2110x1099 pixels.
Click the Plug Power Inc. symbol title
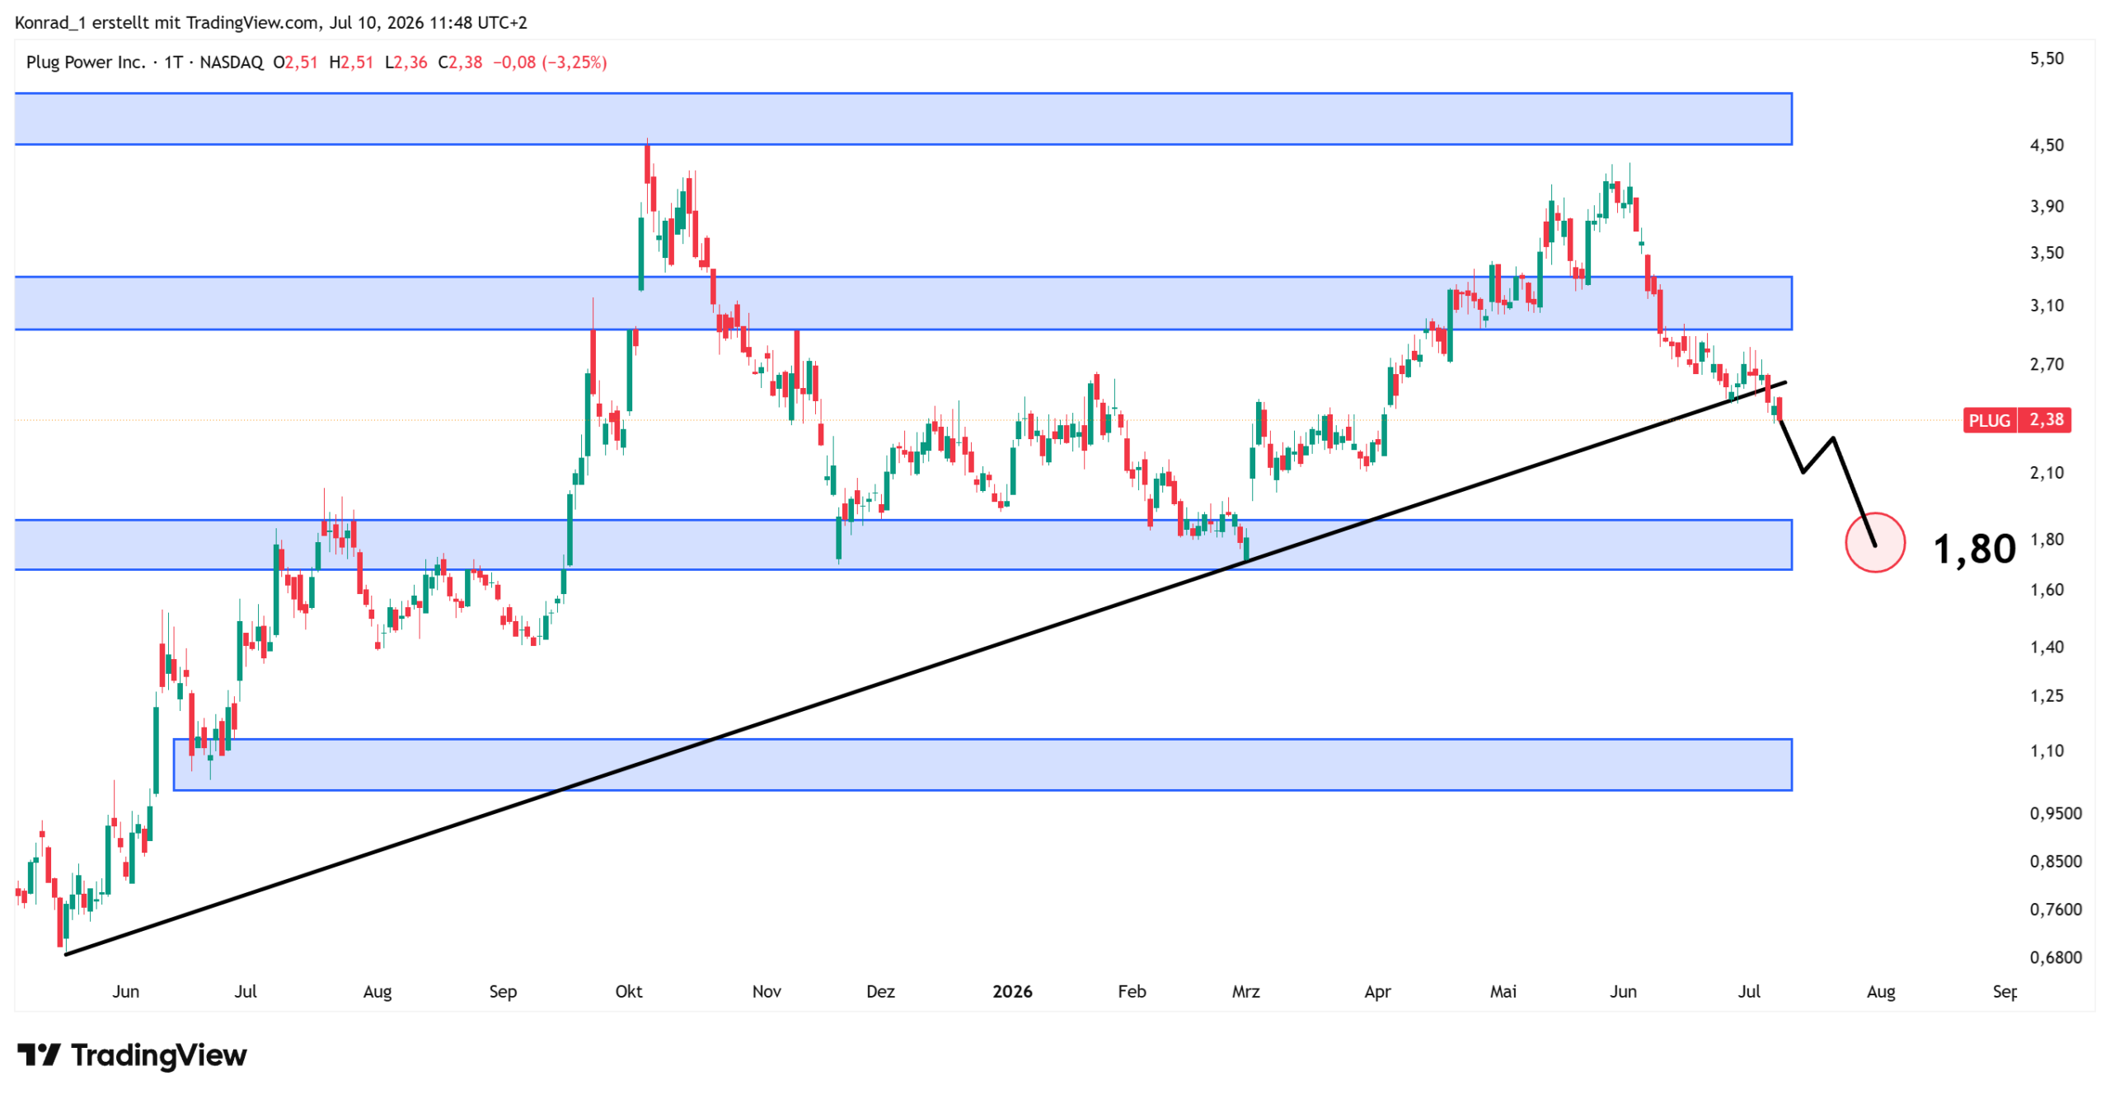pos(86,63)
